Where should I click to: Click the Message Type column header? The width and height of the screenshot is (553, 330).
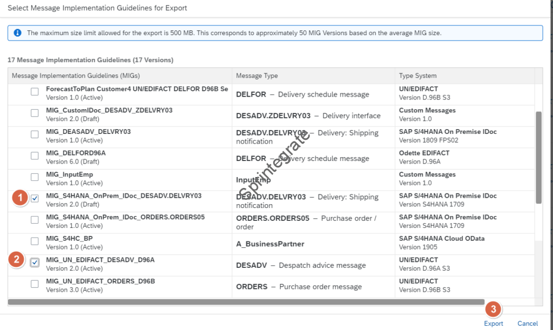pyautogui.click(x=257, y=76)
